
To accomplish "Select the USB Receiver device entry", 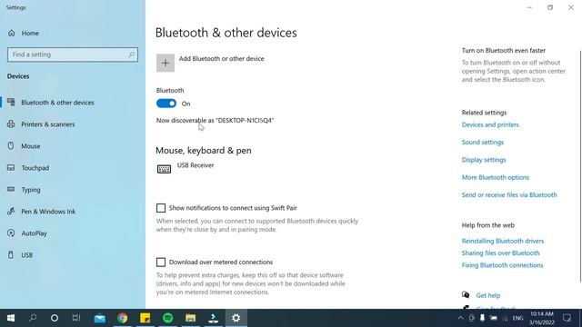I will pyautogui.click(x=186, y=169).
